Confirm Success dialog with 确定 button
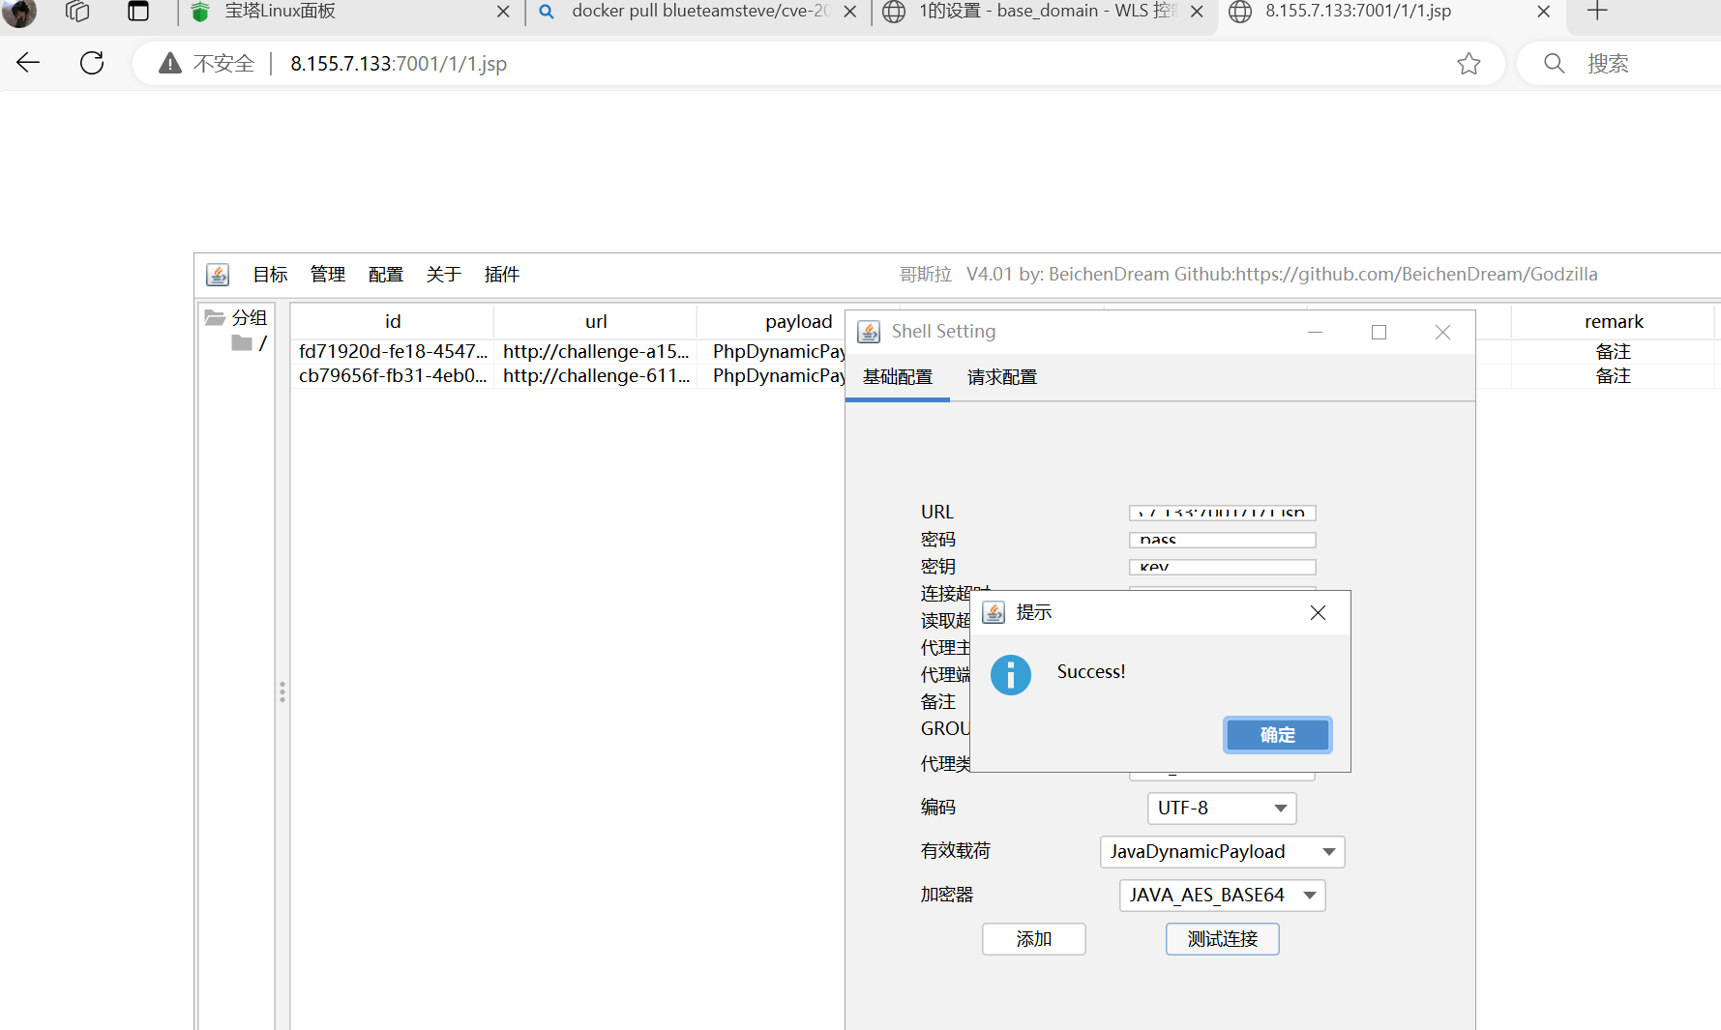The width and height of the screenshot is (1721, 1030). coord(1277,735)
